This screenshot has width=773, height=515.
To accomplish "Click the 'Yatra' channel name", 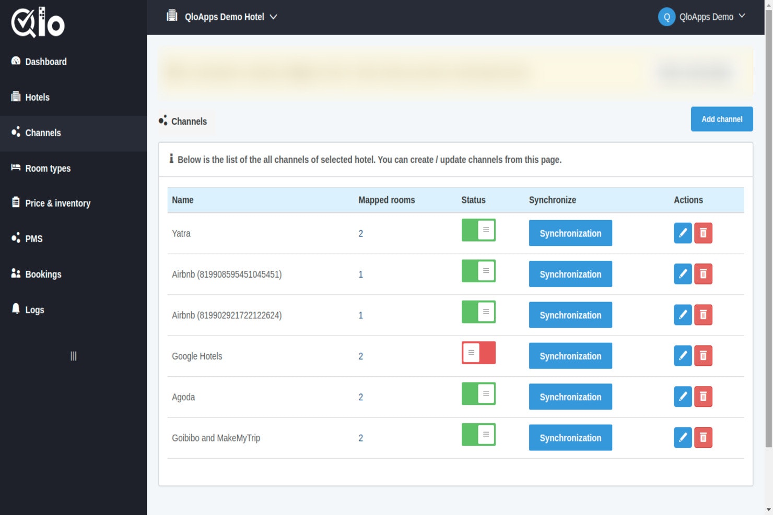I will click(x=181, y=233).
